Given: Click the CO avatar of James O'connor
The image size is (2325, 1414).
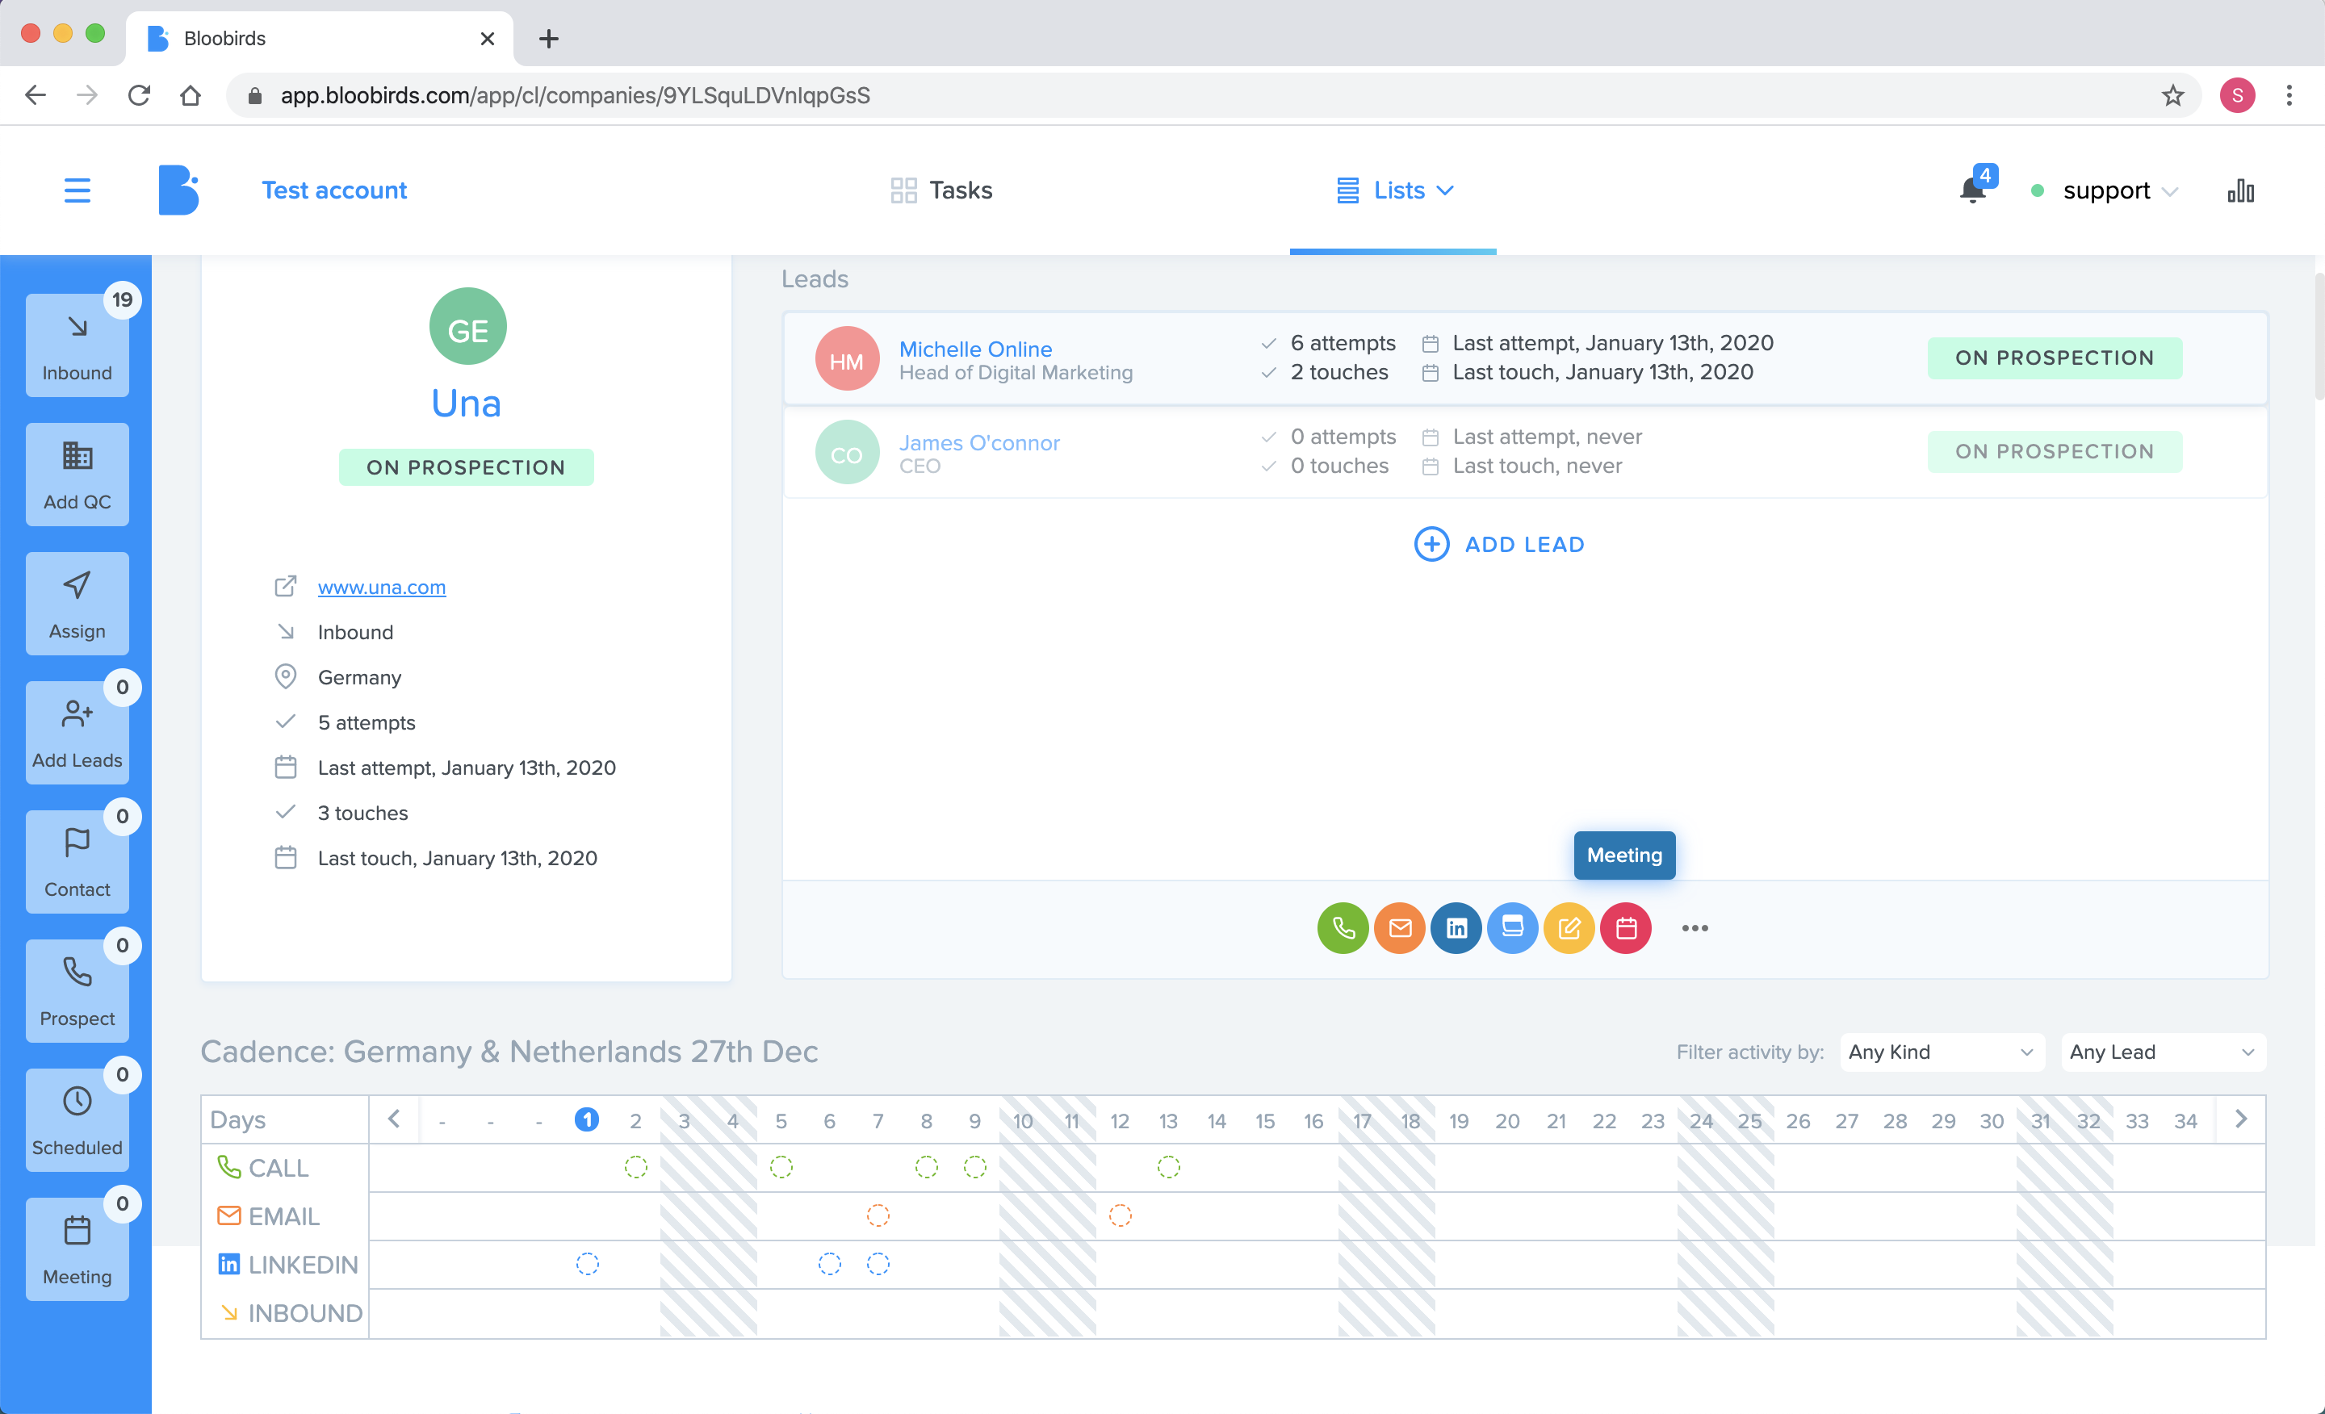Looking at the screenshot, I should [x=846, y=452].
